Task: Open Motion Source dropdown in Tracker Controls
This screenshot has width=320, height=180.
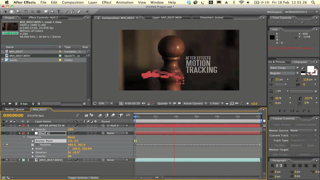Action: [303, 130]
